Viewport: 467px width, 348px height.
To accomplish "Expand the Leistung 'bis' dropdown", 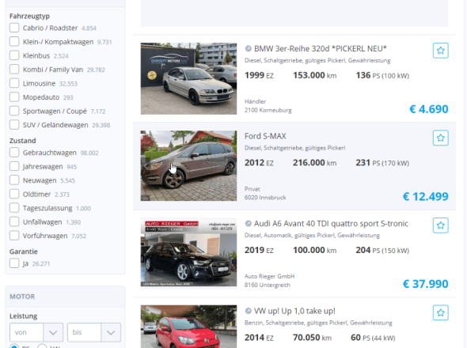I will click(x=94, y=332).
